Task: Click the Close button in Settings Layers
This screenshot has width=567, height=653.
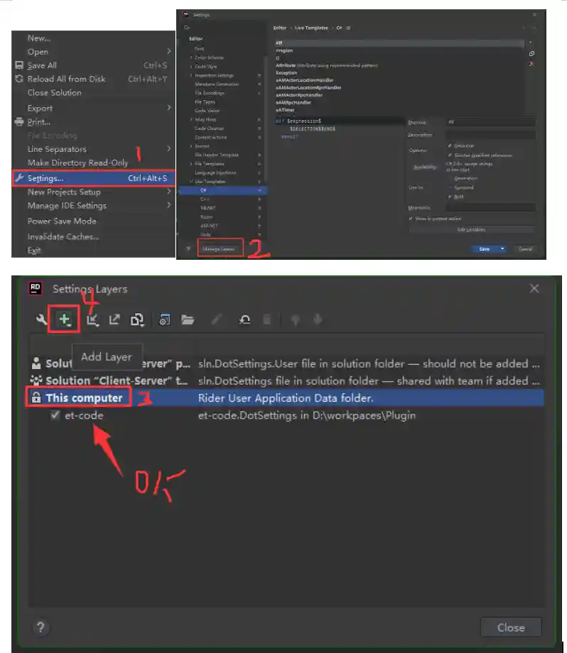Action: pos(511,627)
